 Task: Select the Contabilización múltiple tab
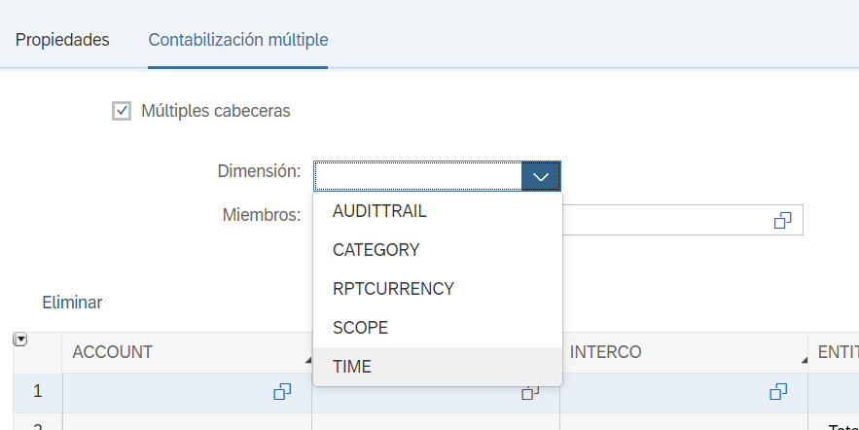coord(237,40)
